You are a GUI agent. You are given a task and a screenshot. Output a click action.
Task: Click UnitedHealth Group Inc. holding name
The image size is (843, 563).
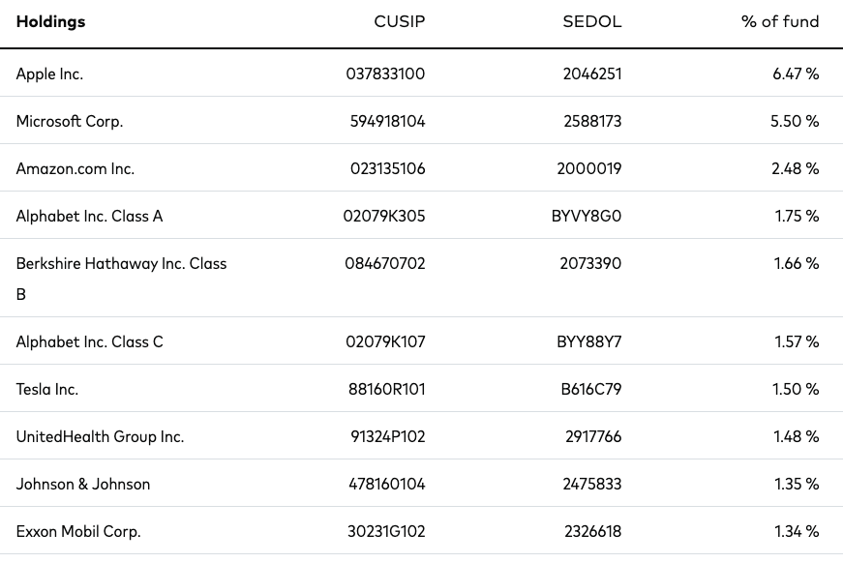pyautogui.click(x=100, y=436)
